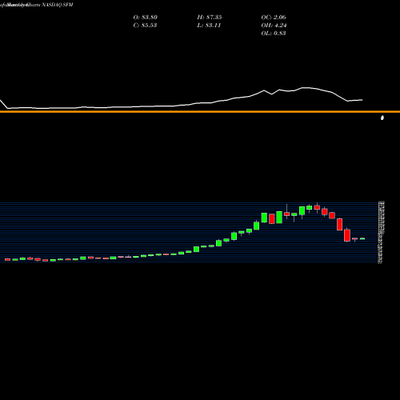
Task: Click the low price value 'L: 83.11'
Action: (x=209, y=26)
